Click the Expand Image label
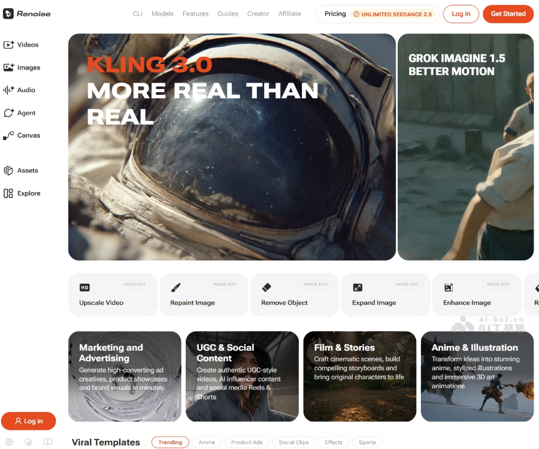 point(374,303)
